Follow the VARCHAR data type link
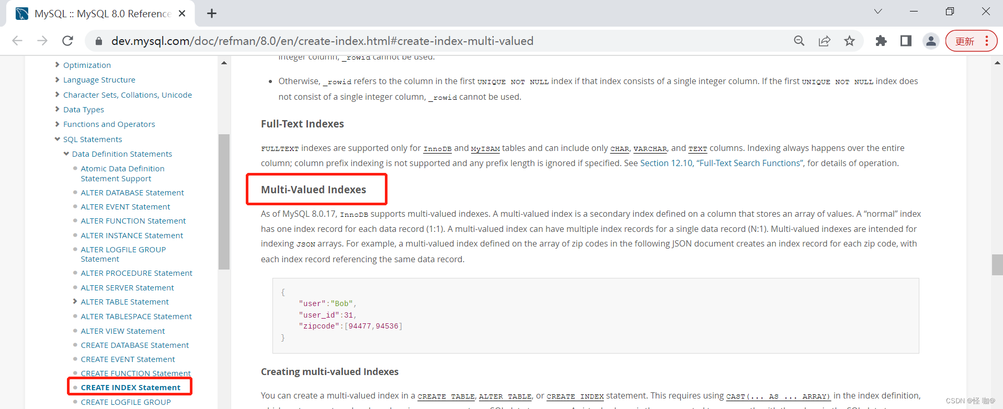The image size is (1003, 409). [x=650, y=149]
